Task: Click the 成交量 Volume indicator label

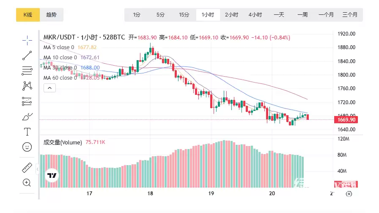Action: click(63, 142)
